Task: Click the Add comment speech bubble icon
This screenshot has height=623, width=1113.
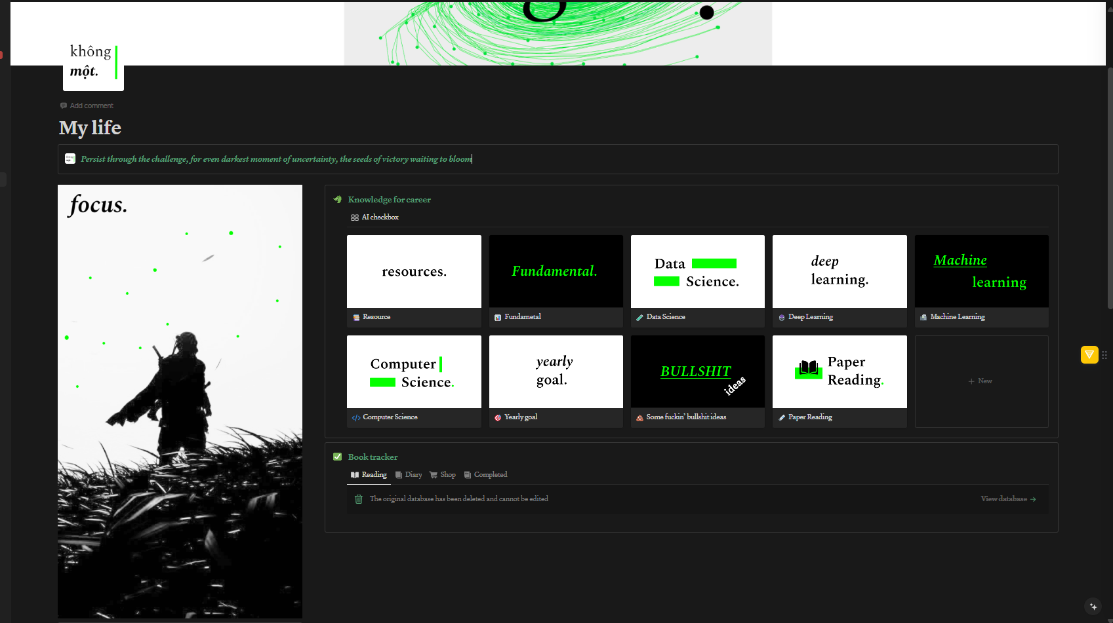Action: click(x=64, y=105)
